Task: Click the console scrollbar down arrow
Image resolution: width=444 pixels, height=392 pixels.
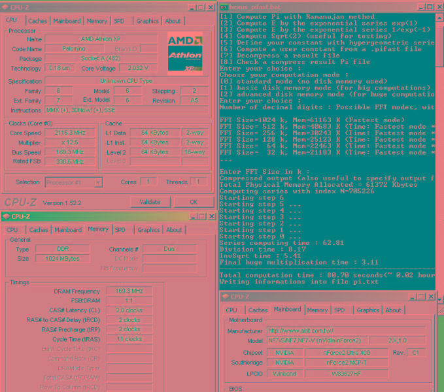Action: (439, 299)
